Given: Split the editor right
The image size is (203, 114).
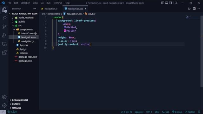Looking at the screenshot, I should 194,9.
